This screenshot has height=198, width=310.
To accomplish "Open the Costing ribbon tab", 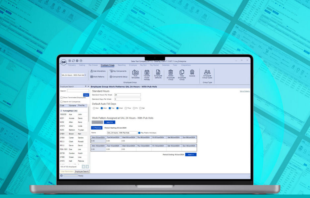I will point(82,65).
